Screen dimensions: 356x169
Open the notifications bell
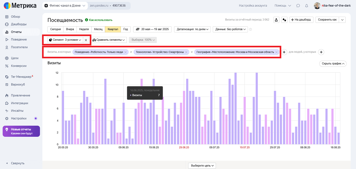coord(306,6)
